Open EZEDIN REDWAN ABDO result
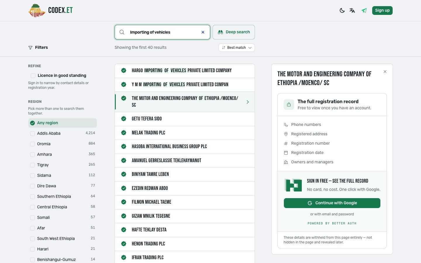 pyautogui.click(x=185, y=188)
